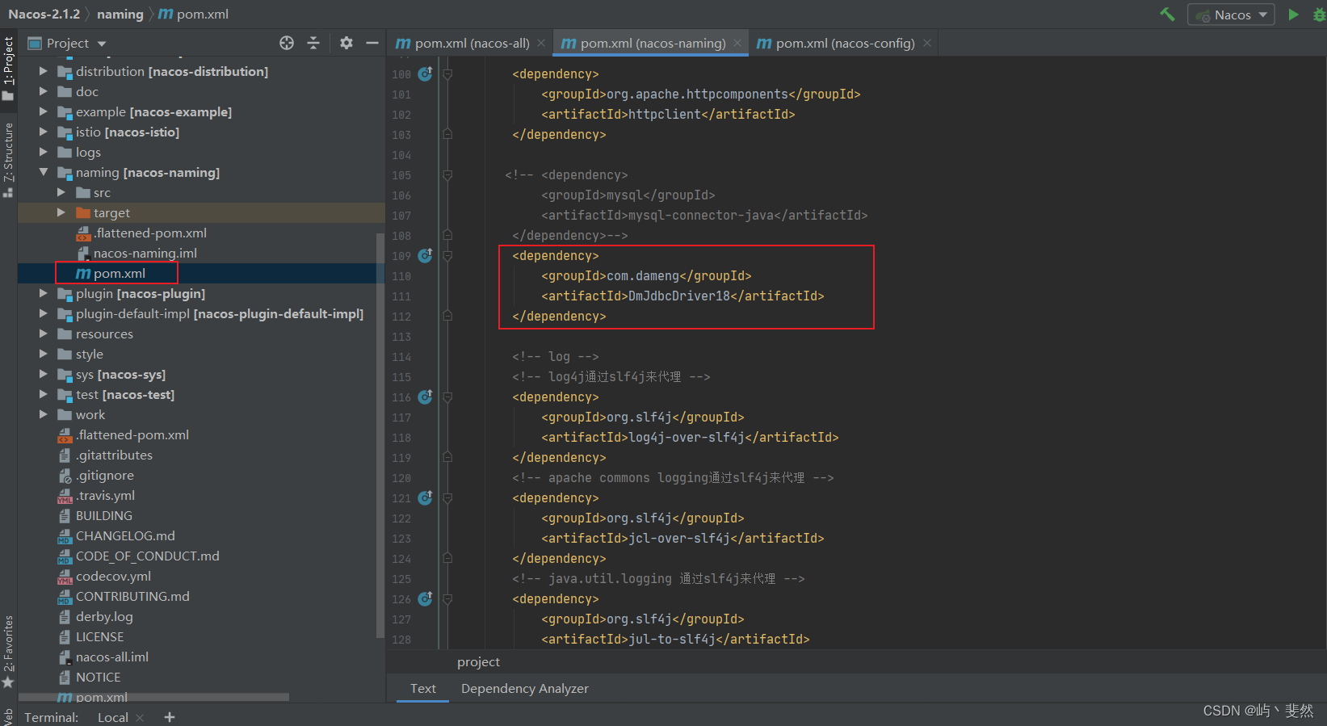Click the Project tree vertical scrollbar
The width and height of the screenshot is (1327, 726).
click(x=380, y=436)
